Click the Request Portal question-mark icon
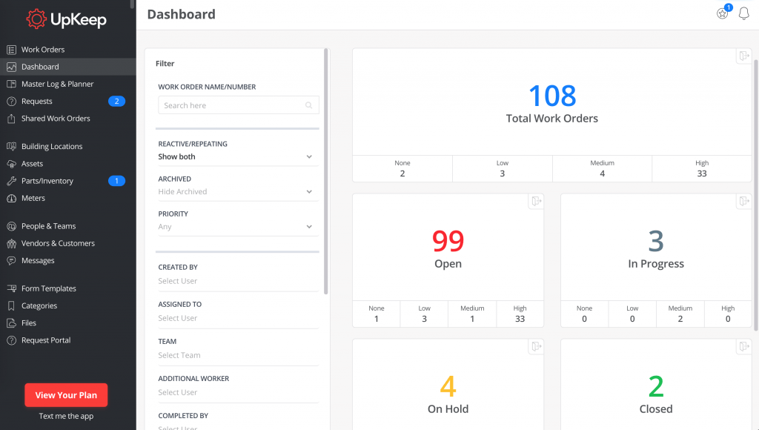 pos(11,340)
